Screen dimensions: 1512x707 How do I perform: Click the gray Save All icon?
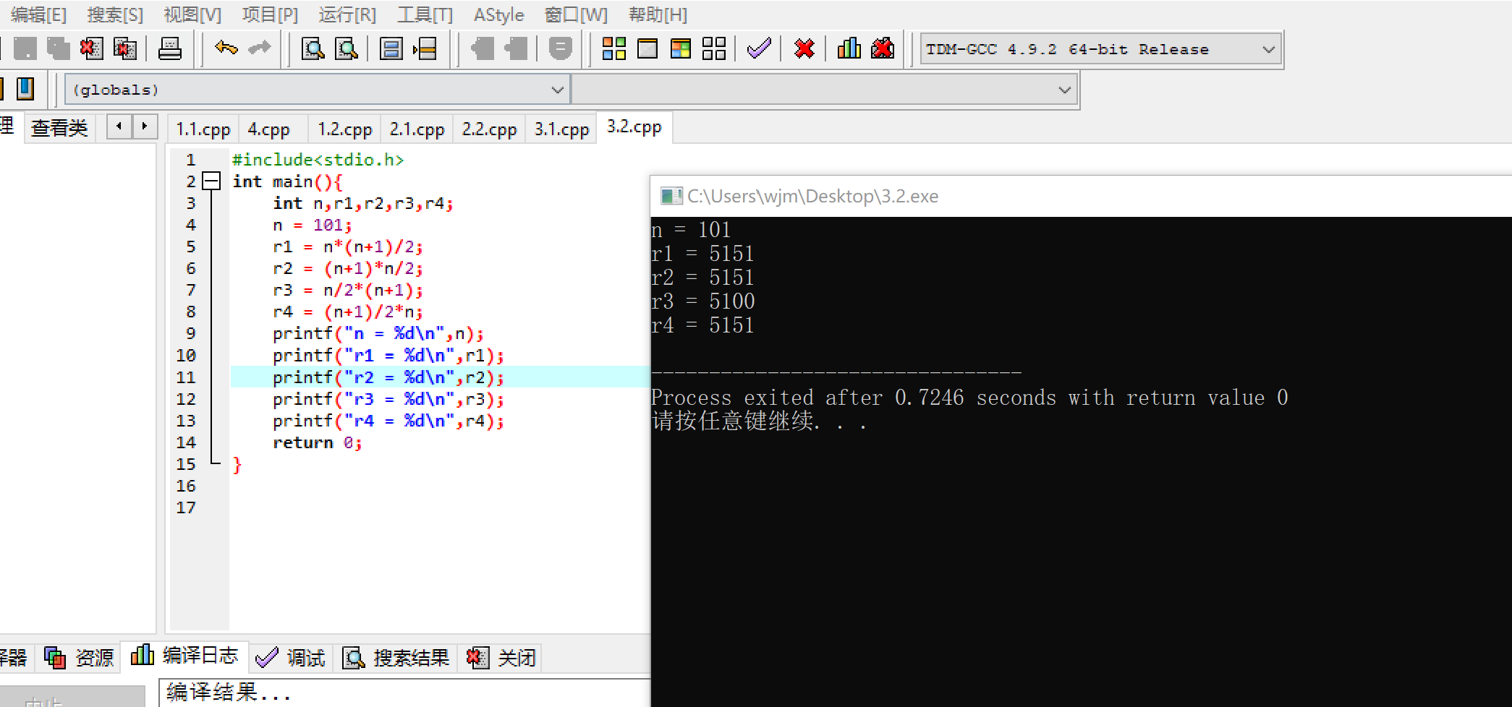pyautogui.click(x=59, y=49)
